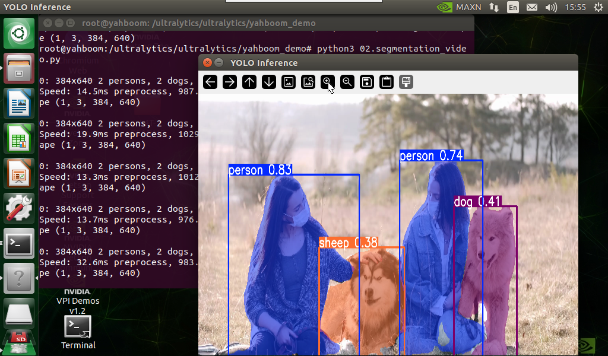This screenshot has height=356, width=608.
Task: Open NVIDIA VPI Demos v1.2 desktop shortcut
Action: tap(78, 301)
